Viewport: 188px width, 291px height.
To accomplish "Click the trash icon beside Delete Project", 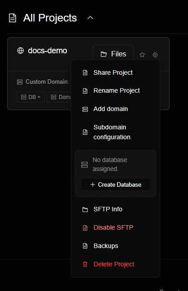I will tap(85, 264).
